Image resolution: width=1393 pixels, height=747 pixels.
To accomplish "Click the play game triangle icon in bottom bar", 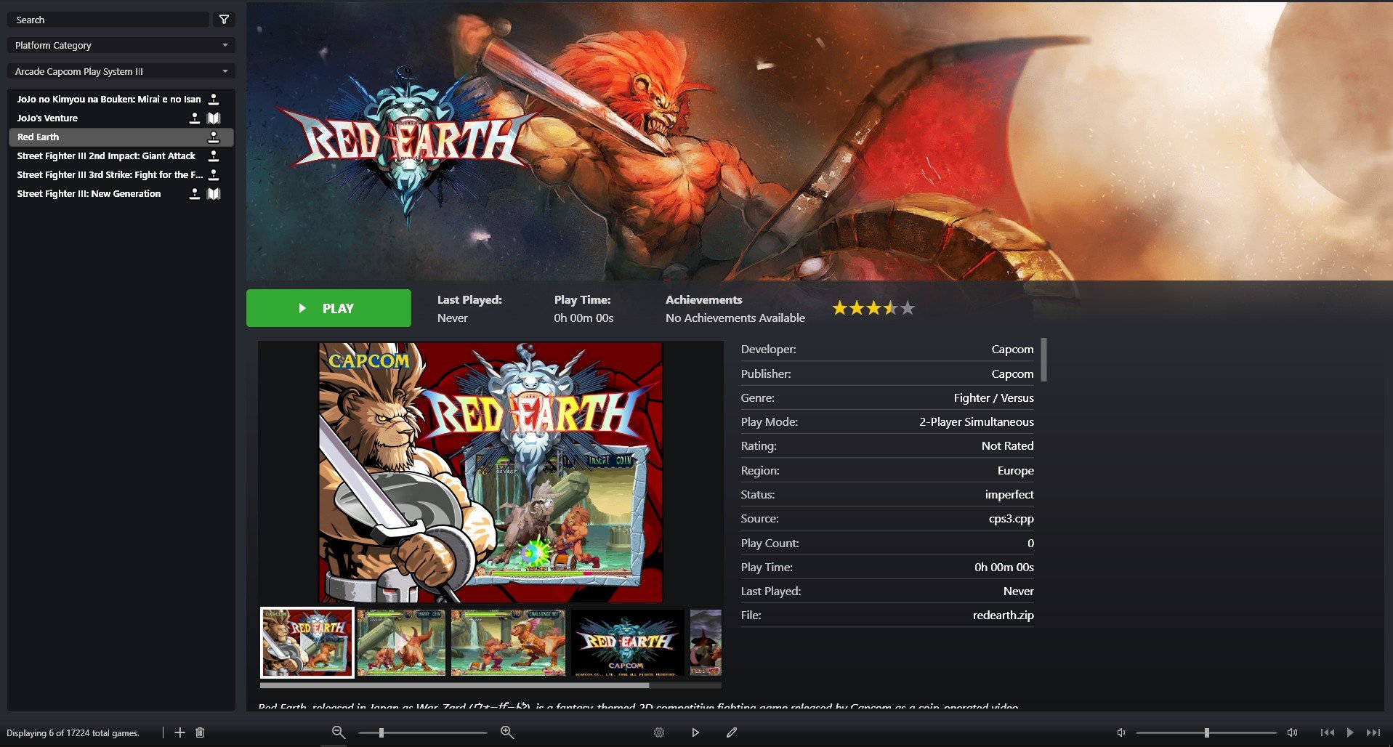I will click(695, 732).
